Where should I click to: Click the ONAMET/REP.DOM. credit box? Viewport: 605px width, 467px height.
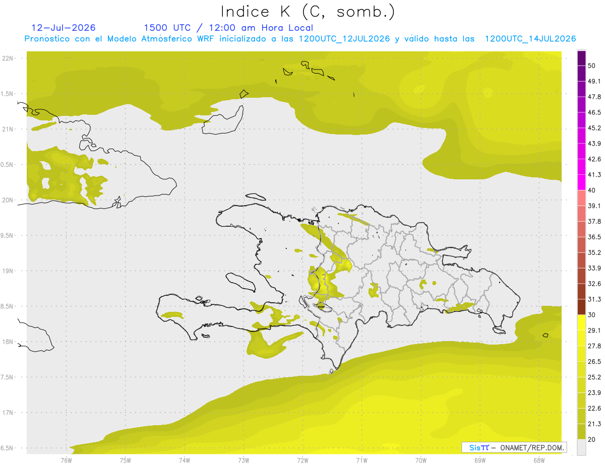coord(514,447)
